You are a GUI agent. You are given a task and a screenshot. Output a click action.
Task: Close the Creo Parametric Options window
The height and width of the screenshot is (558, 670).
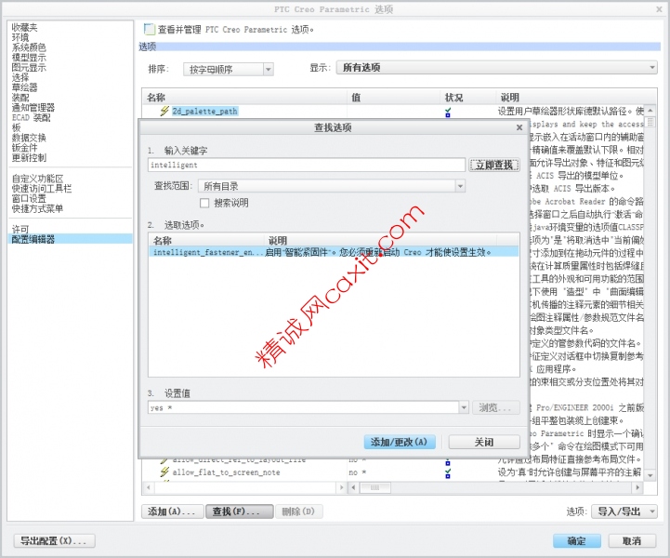click(660, 9)
